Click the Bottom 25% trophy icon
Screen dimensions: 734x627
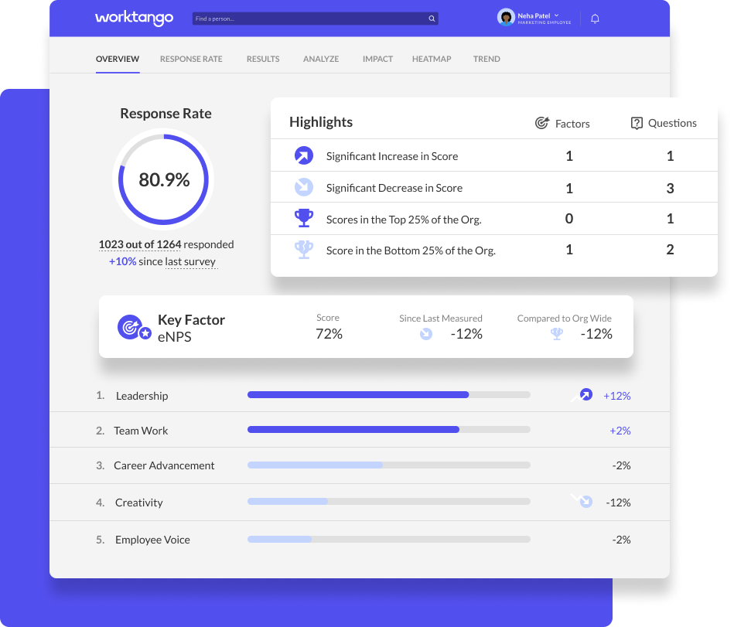pyautogui.click(x=304, y=249)
